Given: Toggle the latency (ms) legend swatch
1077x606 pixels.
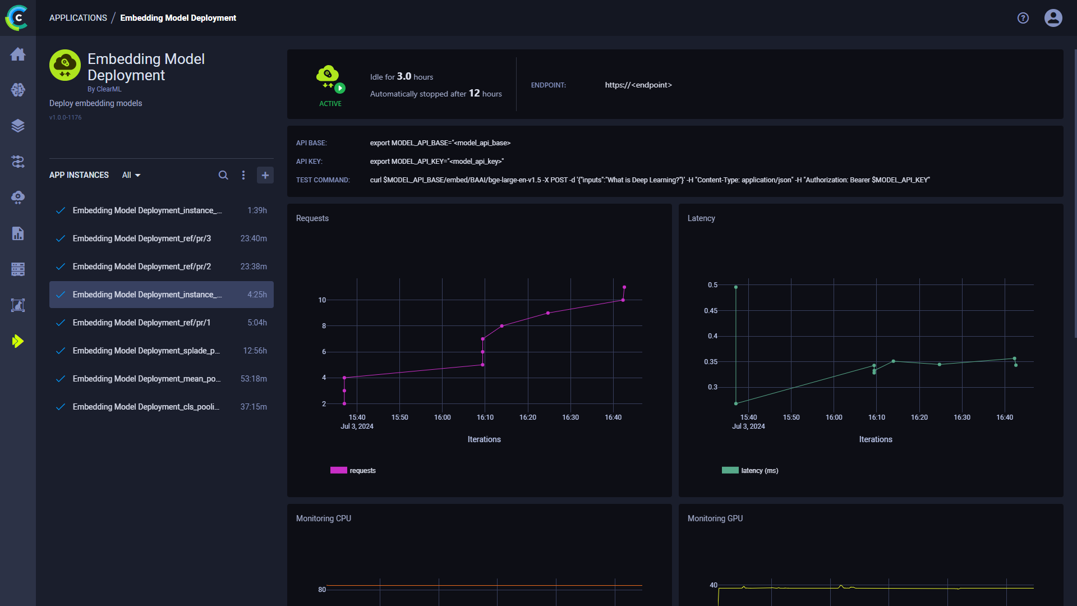Looking at the screenshot, I should click(730, 470).
